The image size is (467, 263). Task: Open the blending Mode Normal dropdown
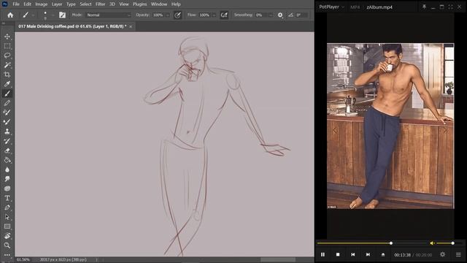(109, 15)
